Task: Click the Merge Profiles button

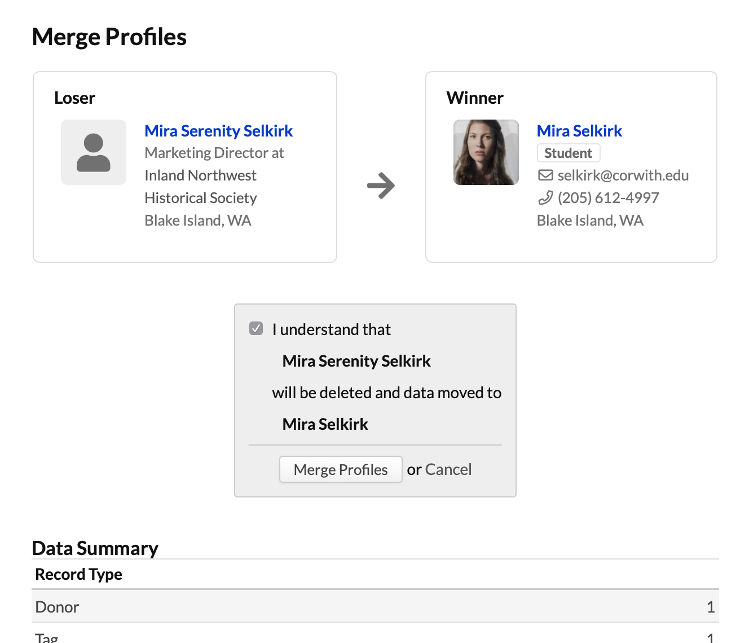Action: 340,469
